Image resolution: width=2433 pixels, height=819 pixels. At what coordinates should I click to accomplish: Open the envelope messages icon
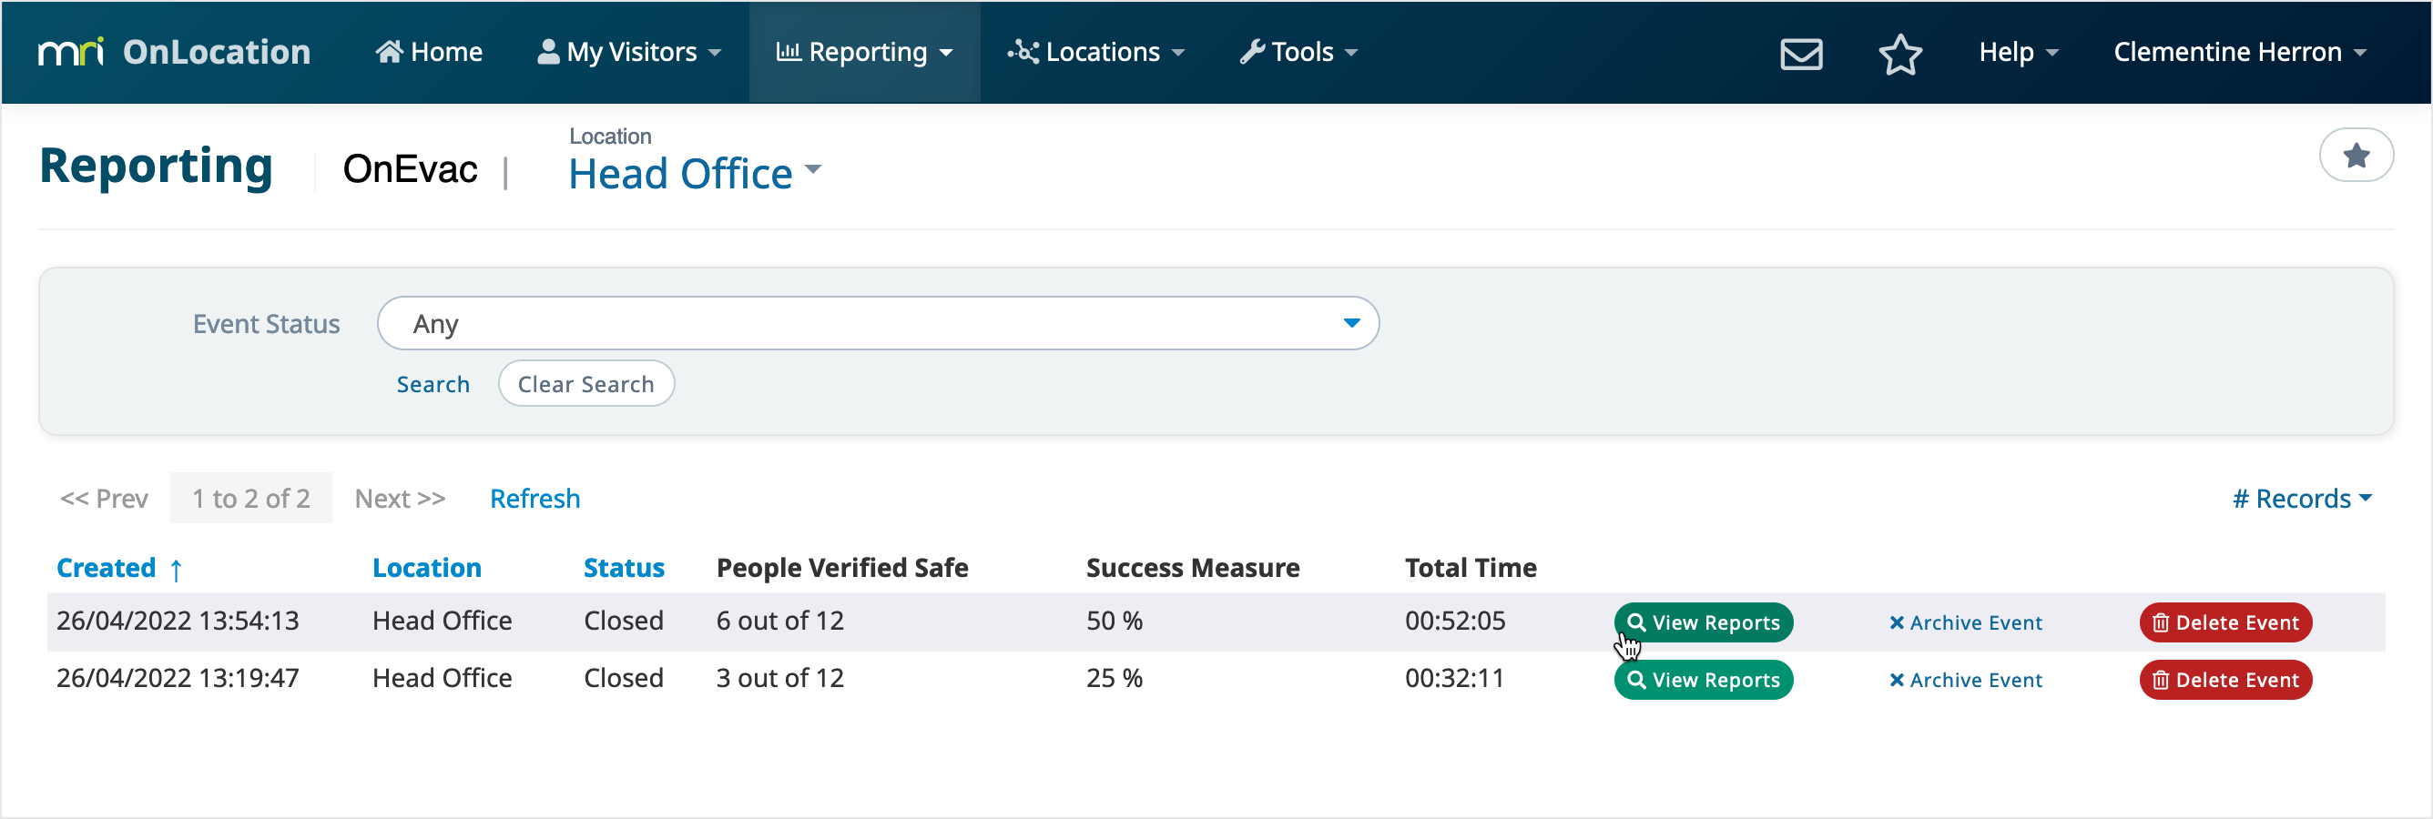pos(1801,53)
